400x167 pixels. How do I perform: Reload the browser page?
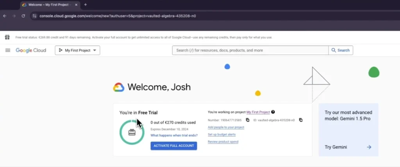23,16
